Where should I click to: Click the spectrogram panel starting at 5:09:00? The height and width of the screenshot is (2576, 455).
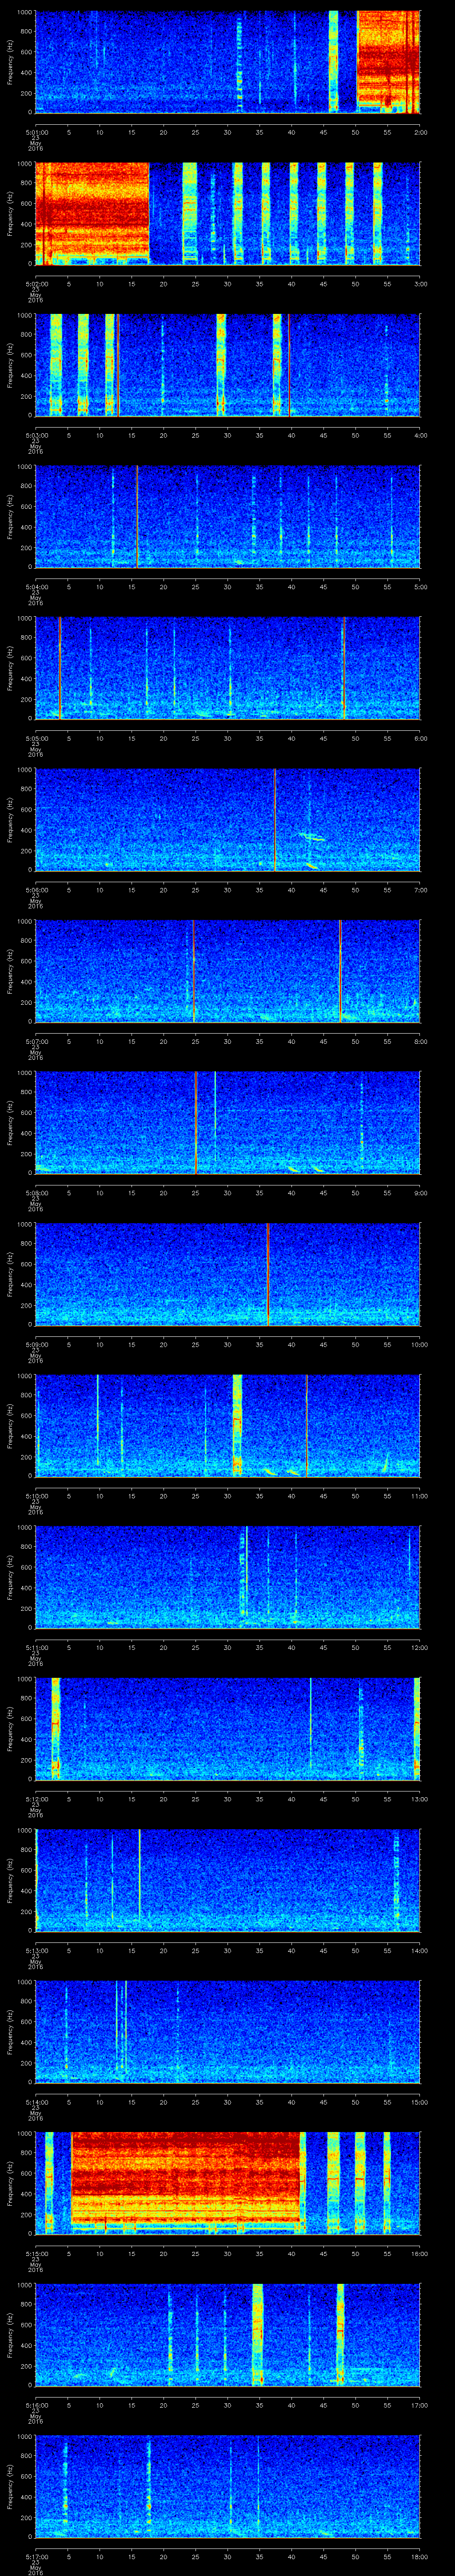[228, 1274]
